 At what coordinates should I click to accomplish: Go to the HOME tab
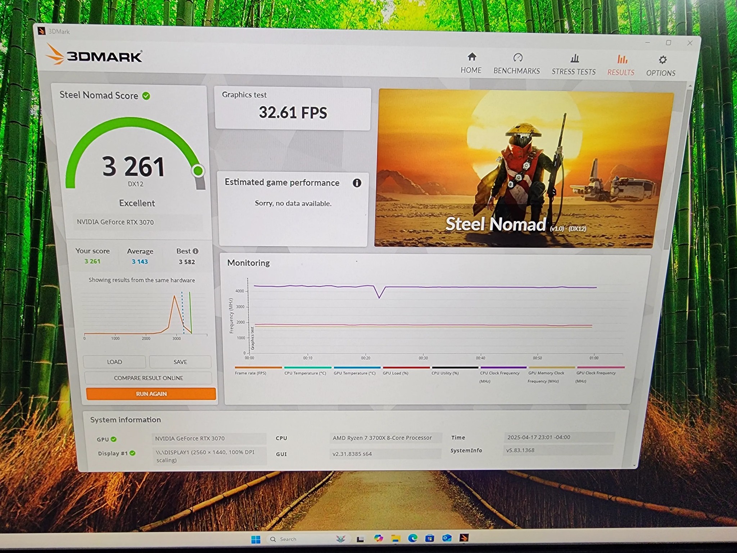(471, 63)
